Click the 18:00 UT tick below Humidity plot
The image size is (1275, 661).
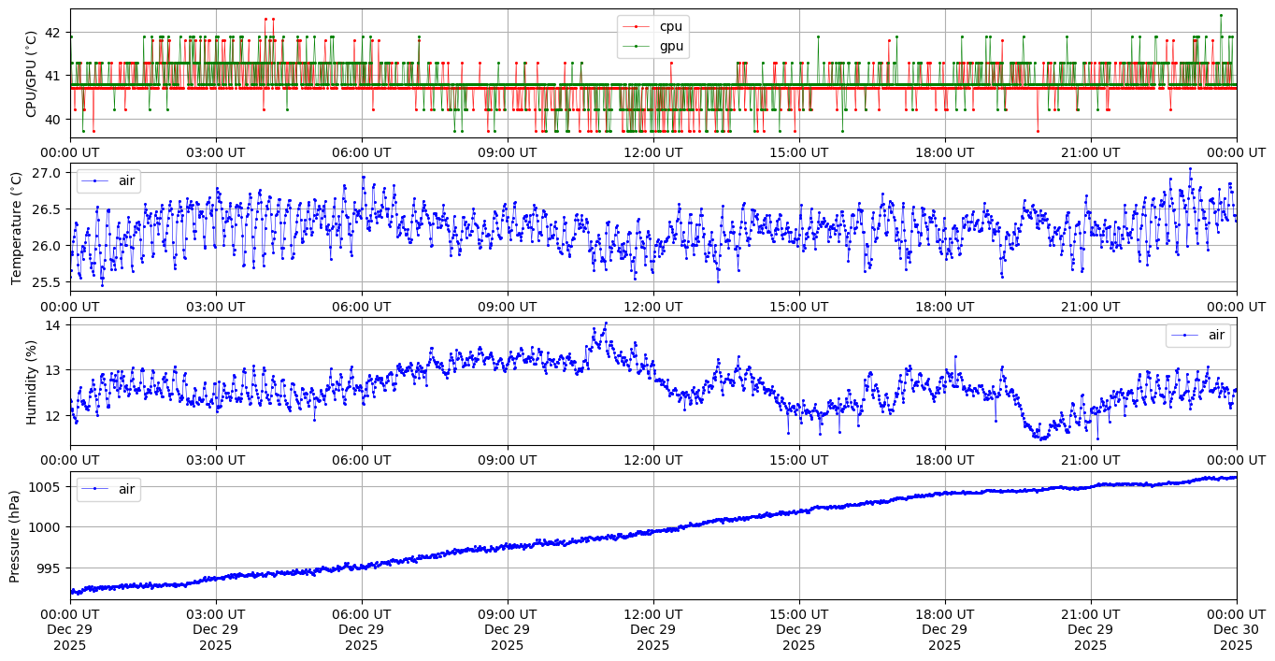pyautogui.click(x=944, y=460)
